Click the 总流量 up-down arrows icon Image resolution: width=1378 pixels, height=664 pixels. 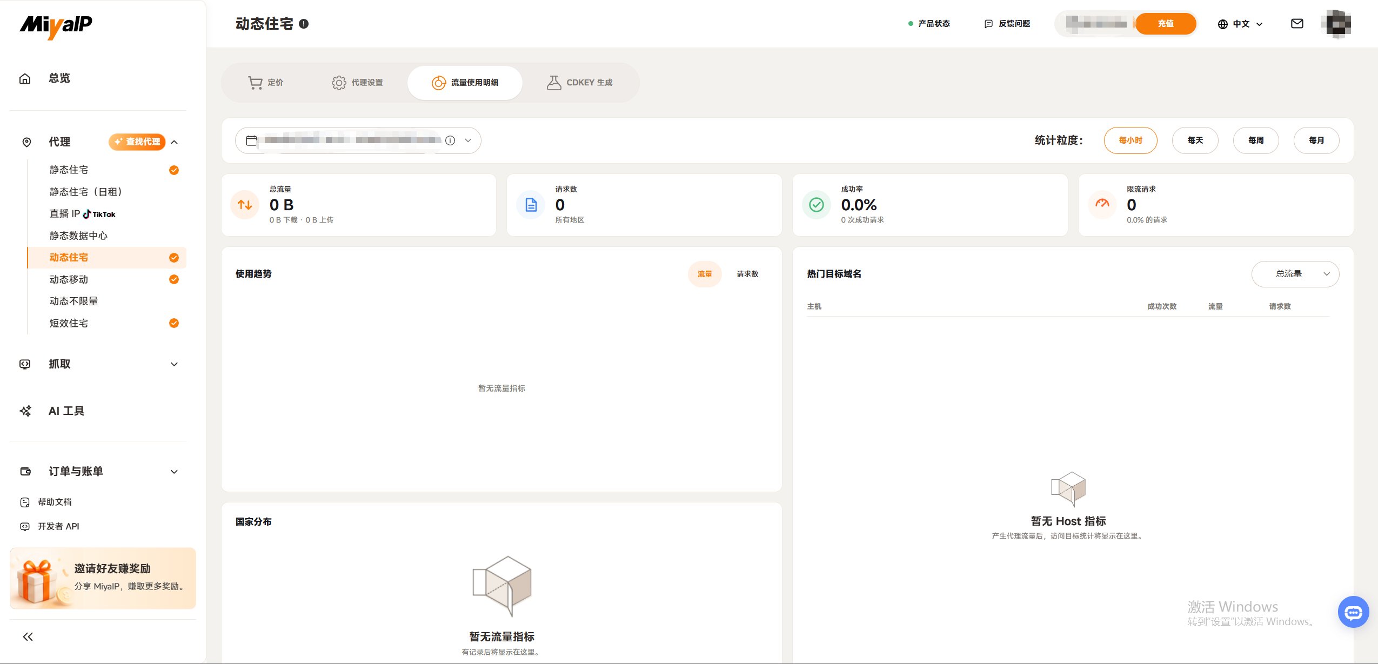tap(245, 205)
